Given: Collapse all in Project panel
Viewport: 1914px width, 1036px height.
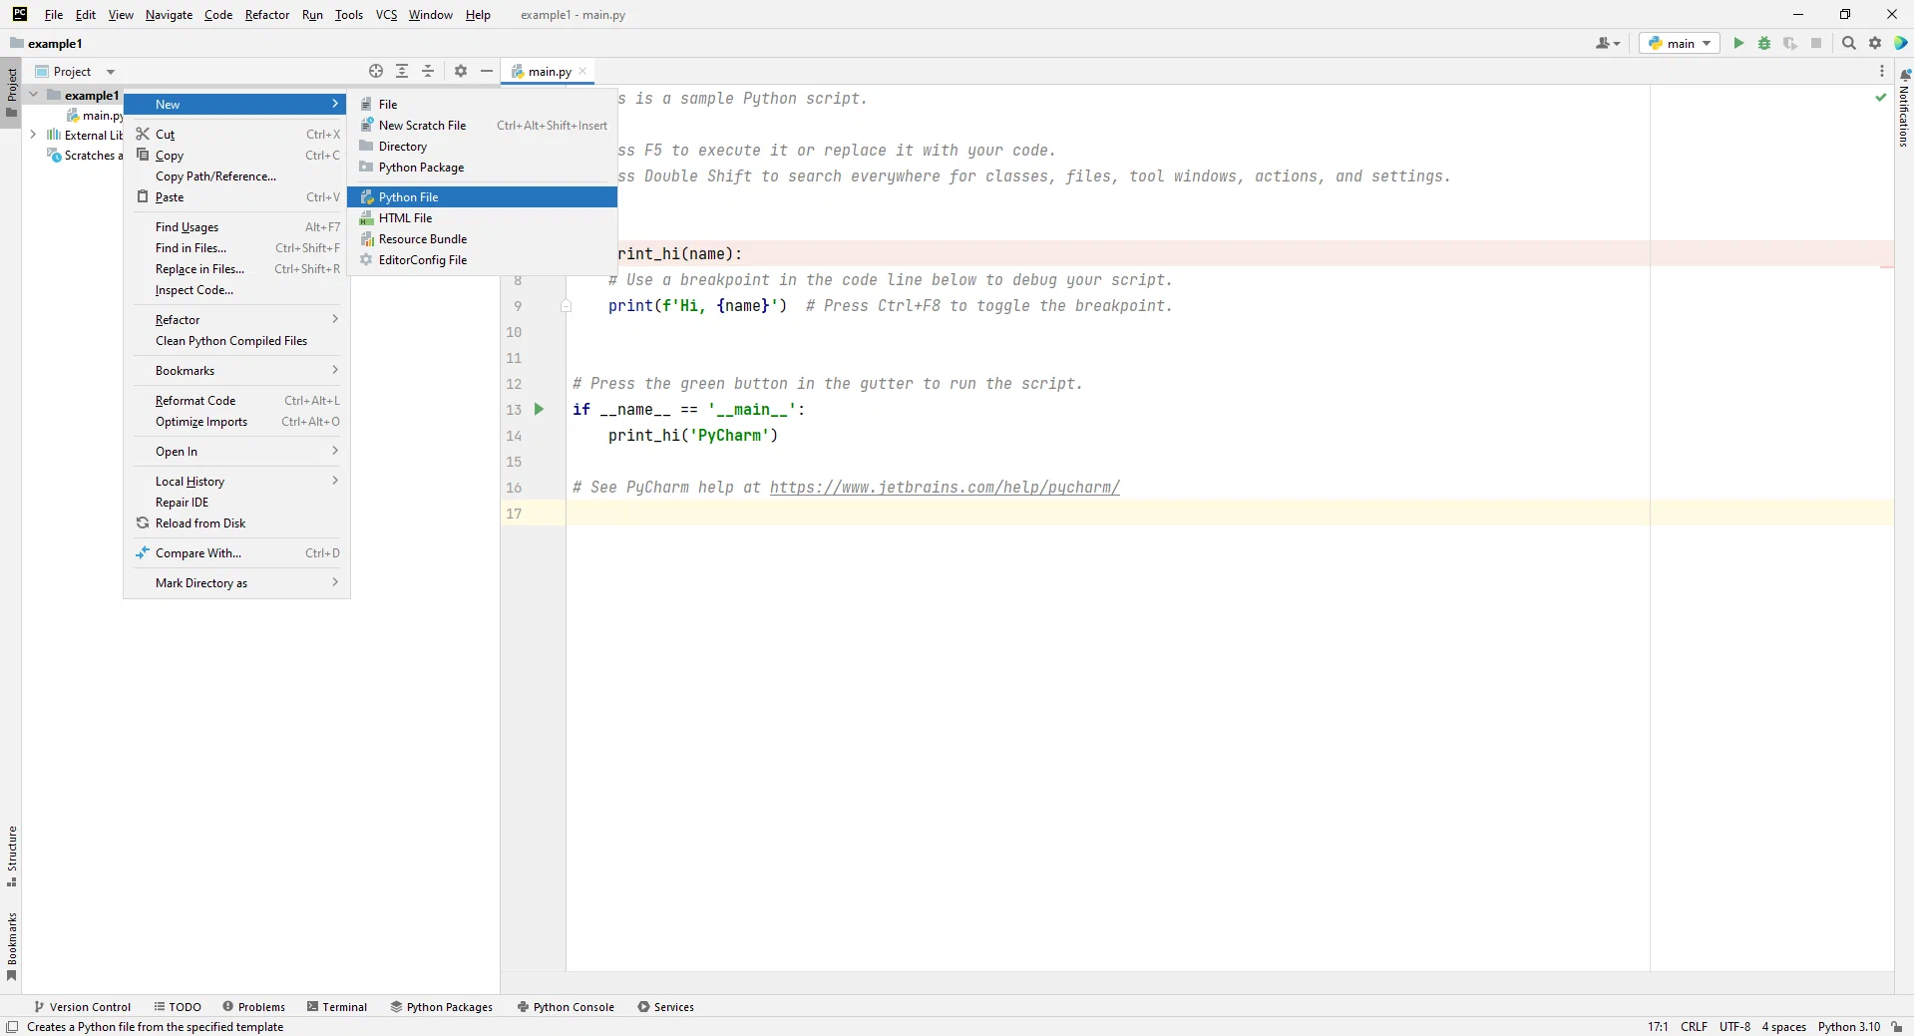Looking at the screenshot, I should [428, 71].
